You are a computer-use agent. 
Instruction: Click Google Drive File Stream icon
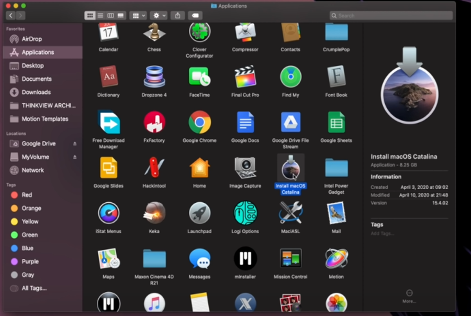(290, 122)
